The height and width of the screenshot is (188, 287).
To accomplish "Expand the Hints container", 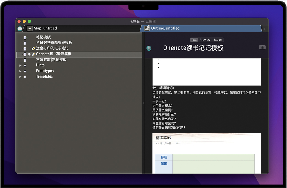I will point(20,65).
